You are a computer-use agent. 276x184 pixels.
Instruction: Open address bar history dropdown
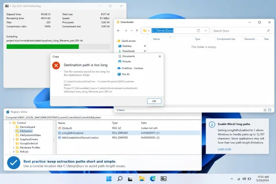206,31
